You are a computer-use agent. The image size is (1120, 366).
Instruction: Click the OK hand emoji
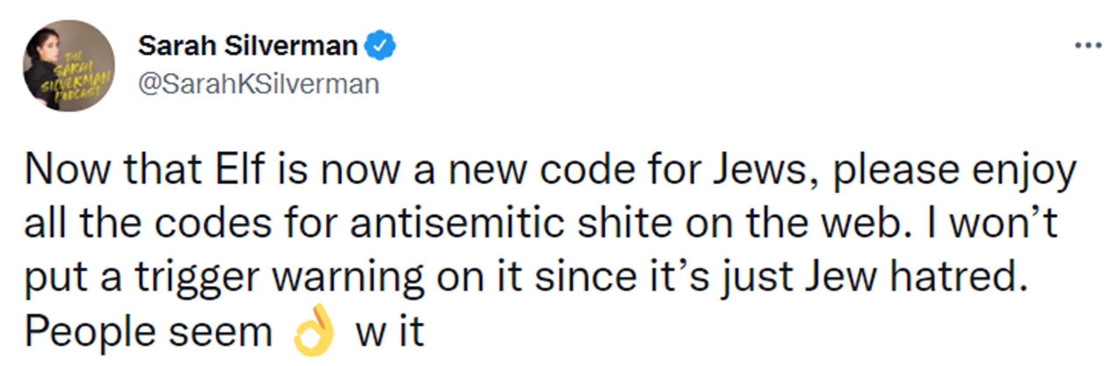[x=314, y=330]
